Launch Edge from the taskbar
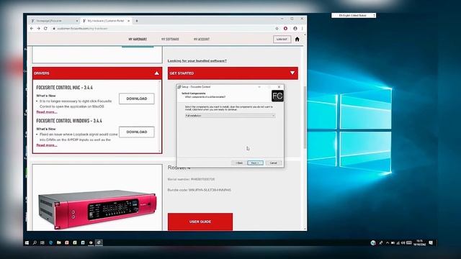The height and width of the screenshot is (259, 461). (x=50, y=242)
